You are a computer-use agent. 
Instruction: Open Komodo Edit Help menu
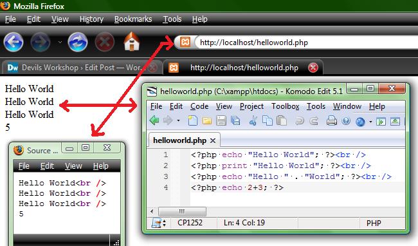click(x=377, y=106)
